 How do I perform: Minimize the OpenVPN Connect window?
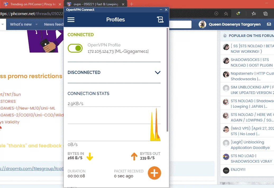pyautogui.click(x=161, y=10)
